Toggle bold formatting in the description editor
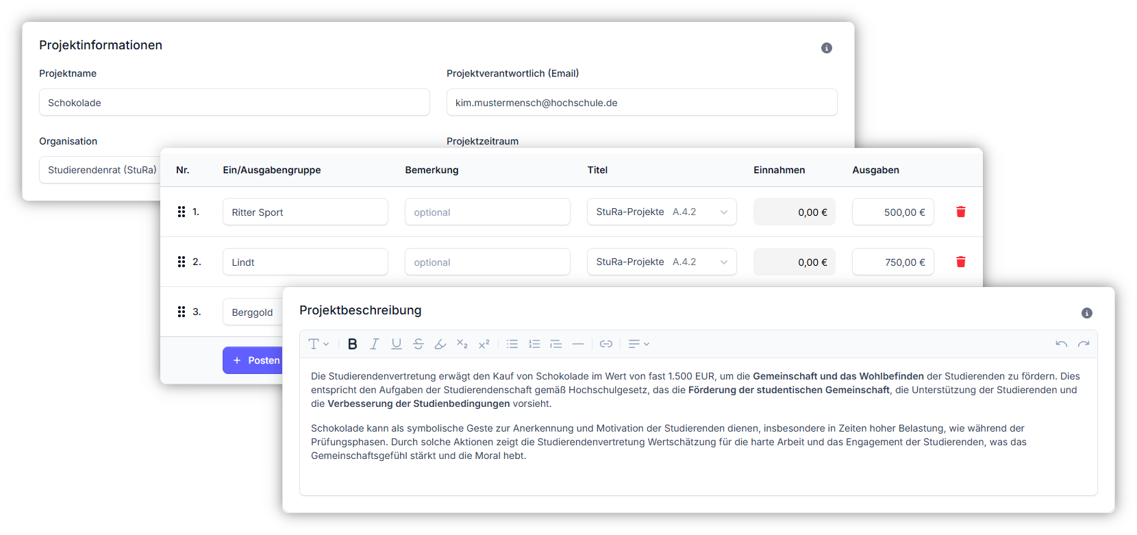Viewport: 1137px width, 535px height. (x=352, y=344)
